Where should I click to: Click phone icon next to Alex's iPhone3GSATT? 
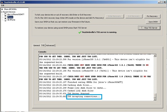click(x=5, y=14)
